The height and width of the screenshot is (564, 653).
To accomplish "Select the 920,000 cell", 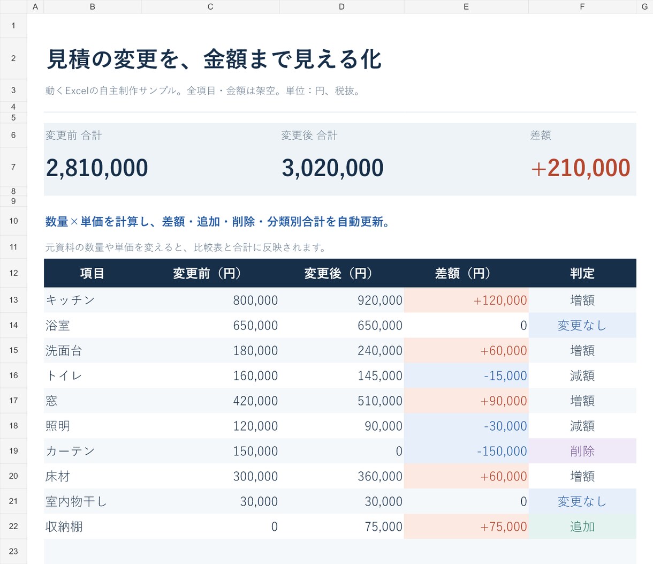I will click(x=341, y=300).
